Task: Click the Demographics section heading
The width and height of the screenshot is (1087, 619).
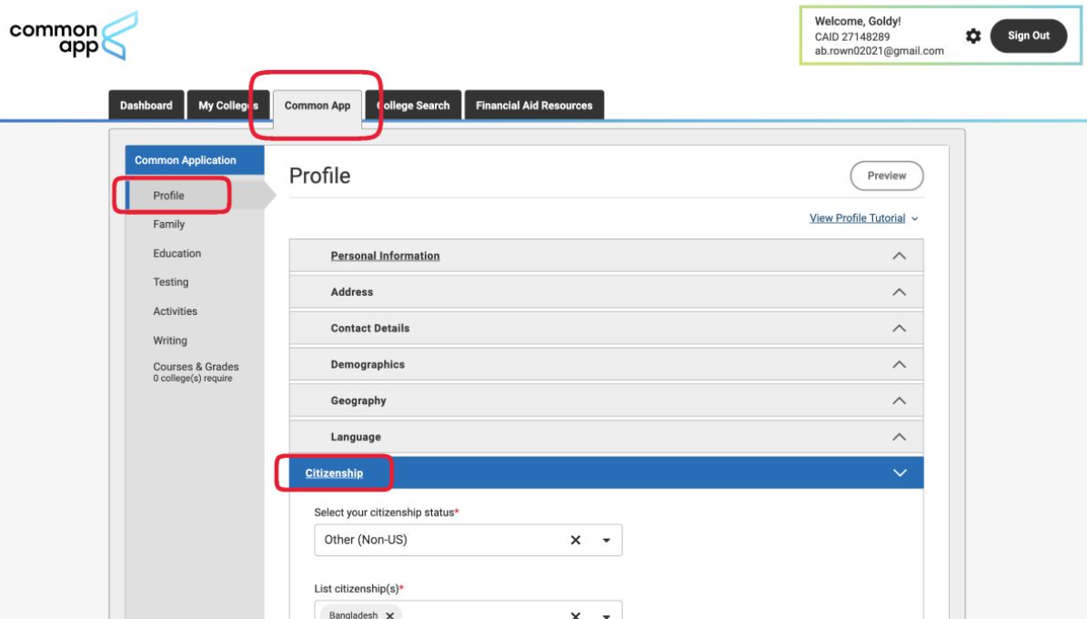Action: [x=367, y=364]
